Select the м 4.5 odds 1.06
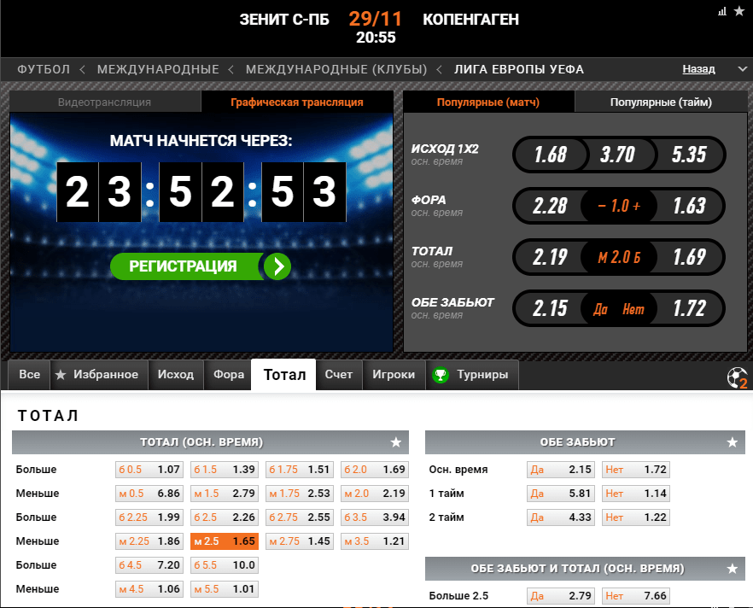This screenshot has height=608, width=753. [149, 589]
